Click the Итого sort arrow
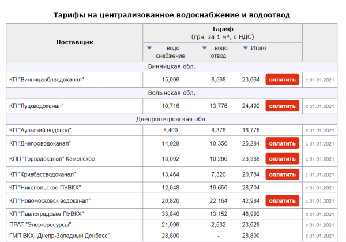The height and width of the screenshot is (242, 346). 246,48
